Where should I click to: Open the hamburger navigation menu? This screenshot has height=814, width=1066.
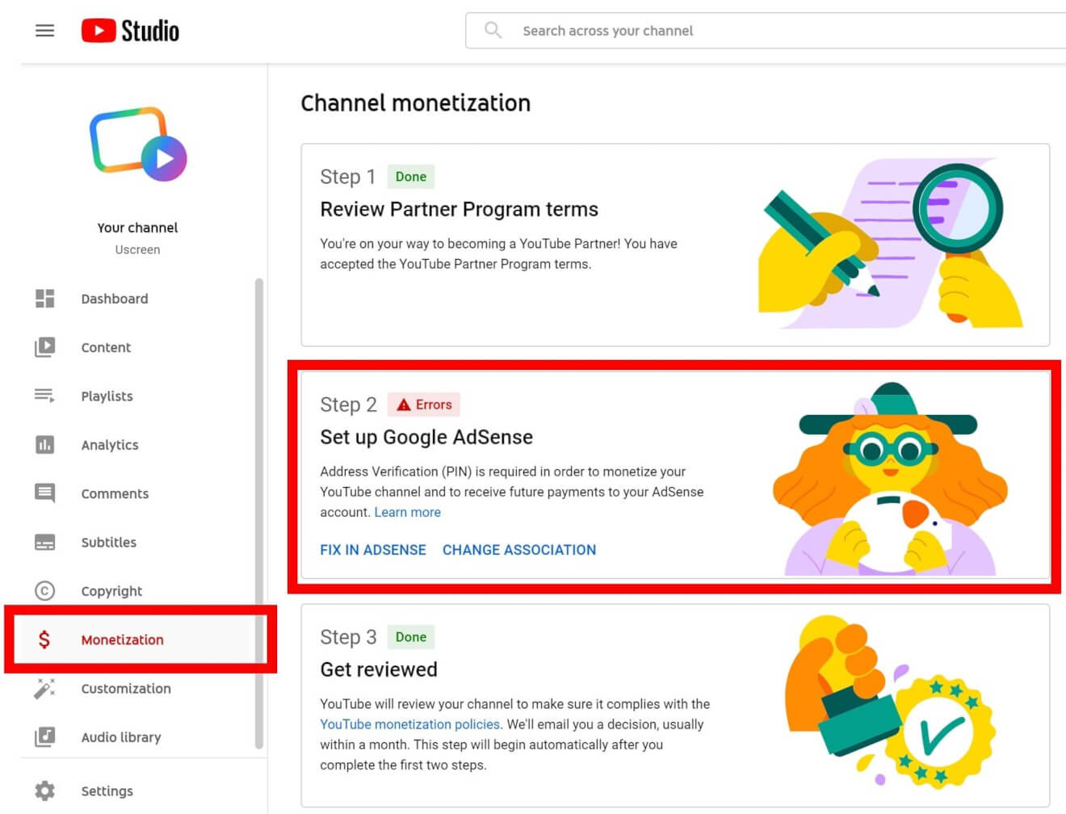coord(44,30)
